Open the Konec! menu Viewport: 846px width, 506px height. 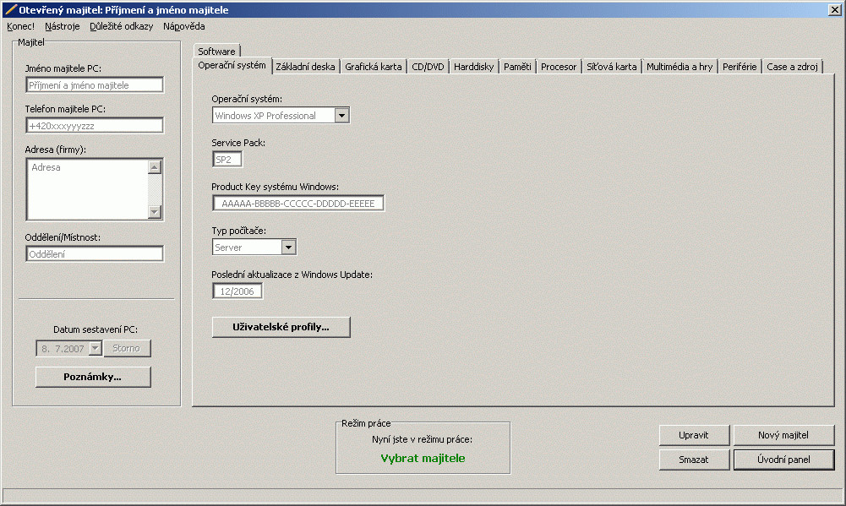(20, 26)
